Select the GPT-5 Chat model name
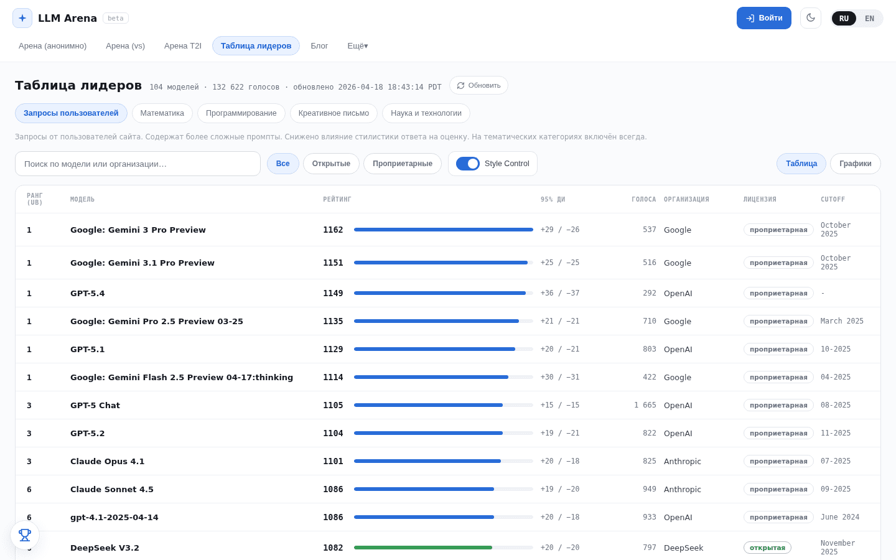The image size is (896, 560). coord(95,405)
